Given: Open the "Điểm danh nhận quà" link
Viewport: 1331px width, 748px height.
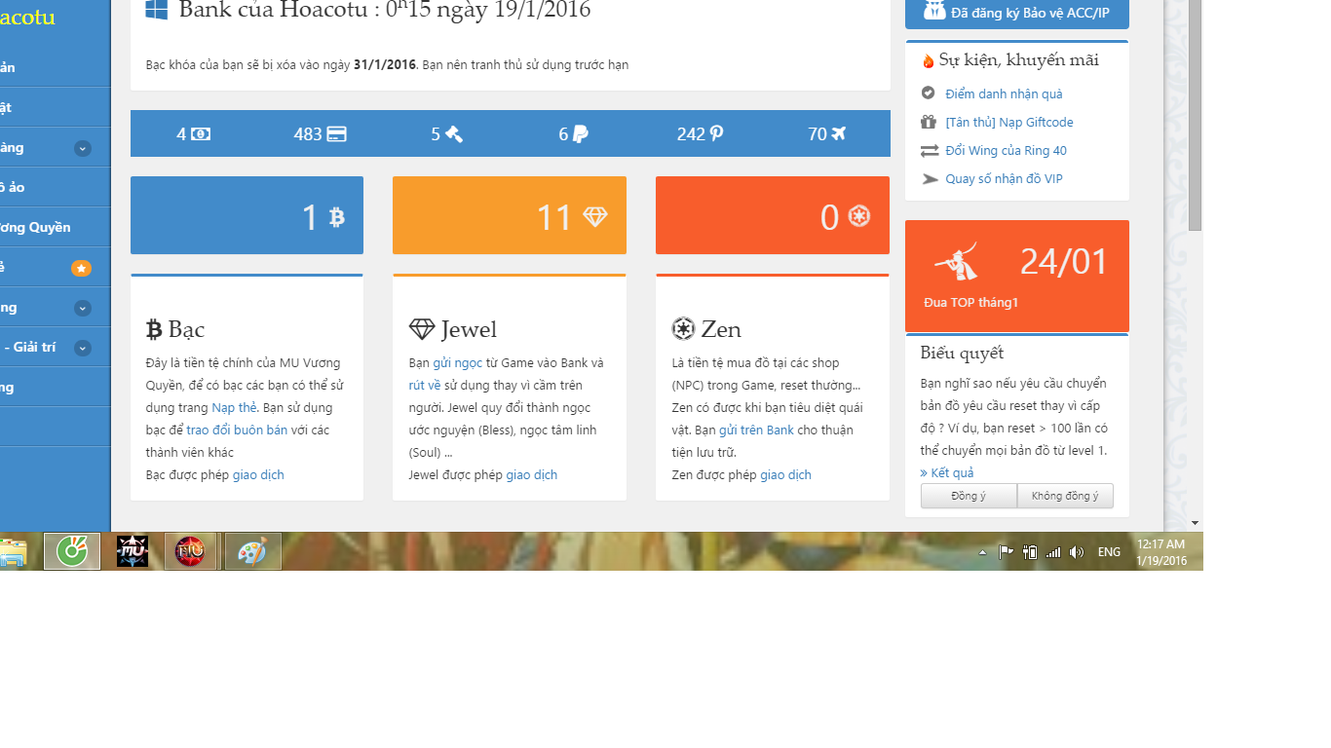Looking at the screenshot, I should (1004, 93).
